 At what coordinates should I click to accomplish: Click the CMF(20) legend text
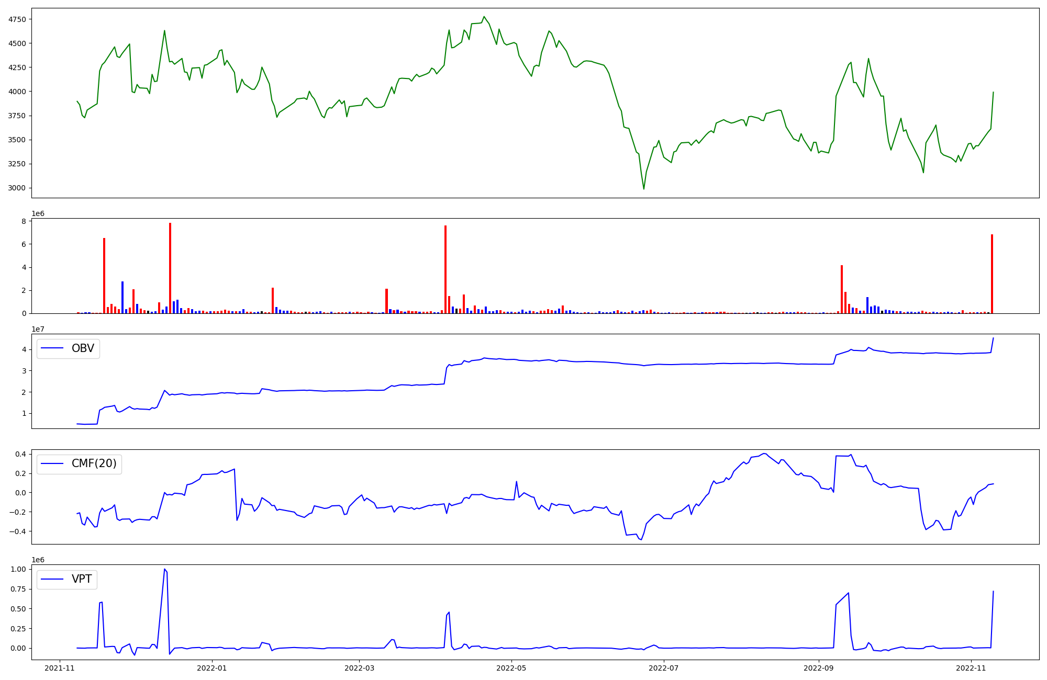94,463
